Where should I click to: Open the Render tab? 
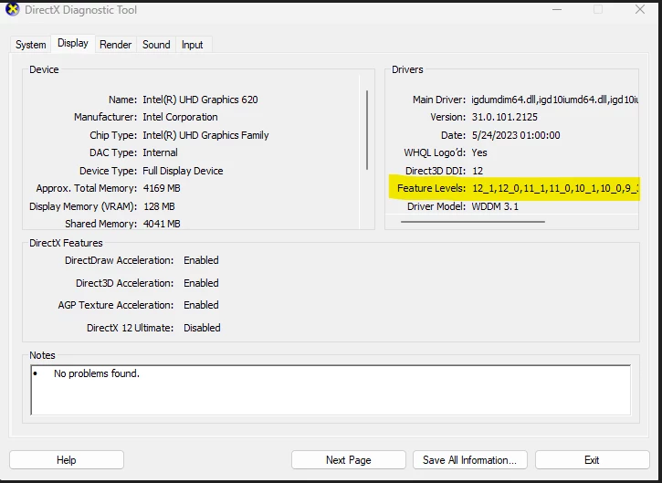point(115,45)
